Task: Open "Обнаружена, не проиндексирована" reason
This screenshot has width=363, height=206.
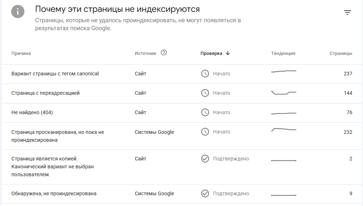Action: 54,193
